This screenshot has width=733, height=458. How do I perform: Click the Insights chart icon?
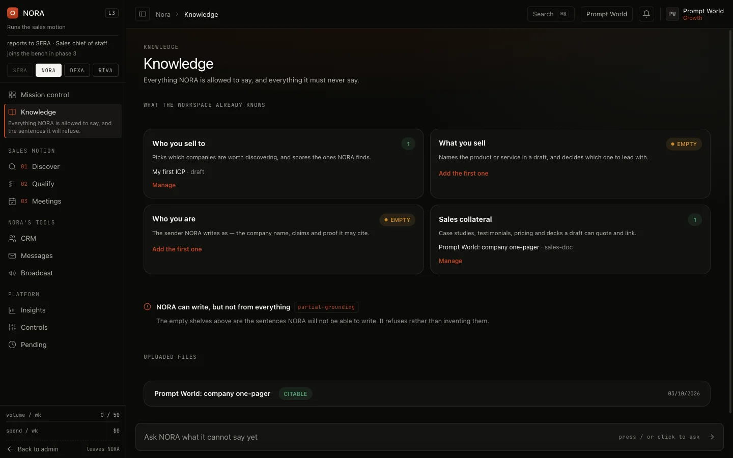click(12, 310)
